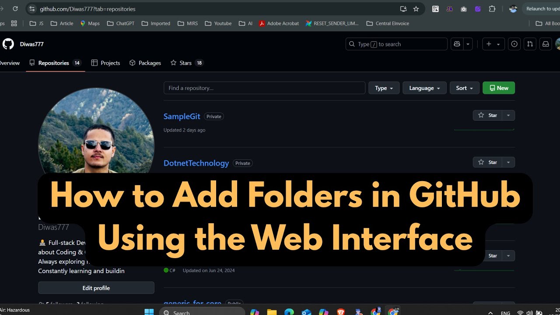Screen dimensions: 560x315
Task: Expand the Copilot dropdown arrow
Action: coord(468,44)
